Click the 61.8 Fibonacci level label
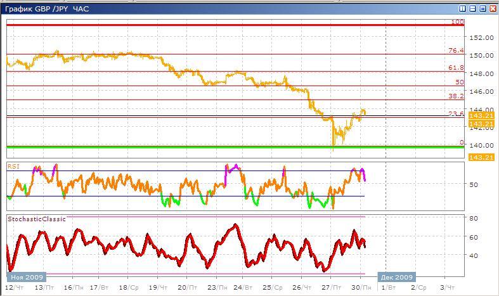The image size is (499, 296). (457, 68)
